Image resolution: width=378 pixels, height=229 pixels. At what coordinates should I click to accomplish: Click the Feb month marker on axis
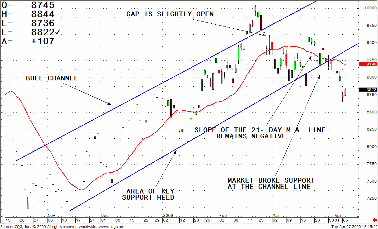pyautogui.click(x=223, y=215)
